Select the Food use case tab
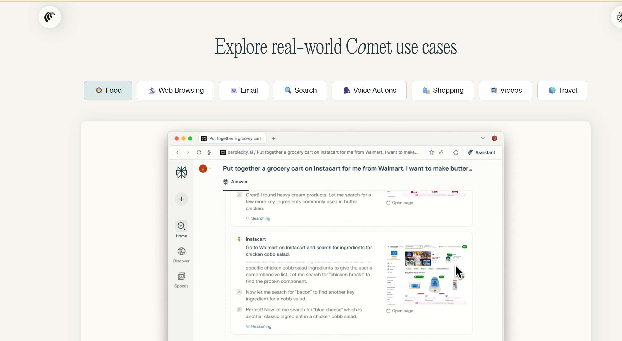The image size is (622, 341). click(x=108, y=91)
